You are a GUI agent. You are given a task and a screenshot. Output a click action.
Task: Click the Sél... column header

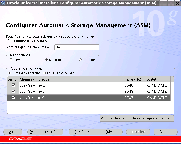coord(13,79)
